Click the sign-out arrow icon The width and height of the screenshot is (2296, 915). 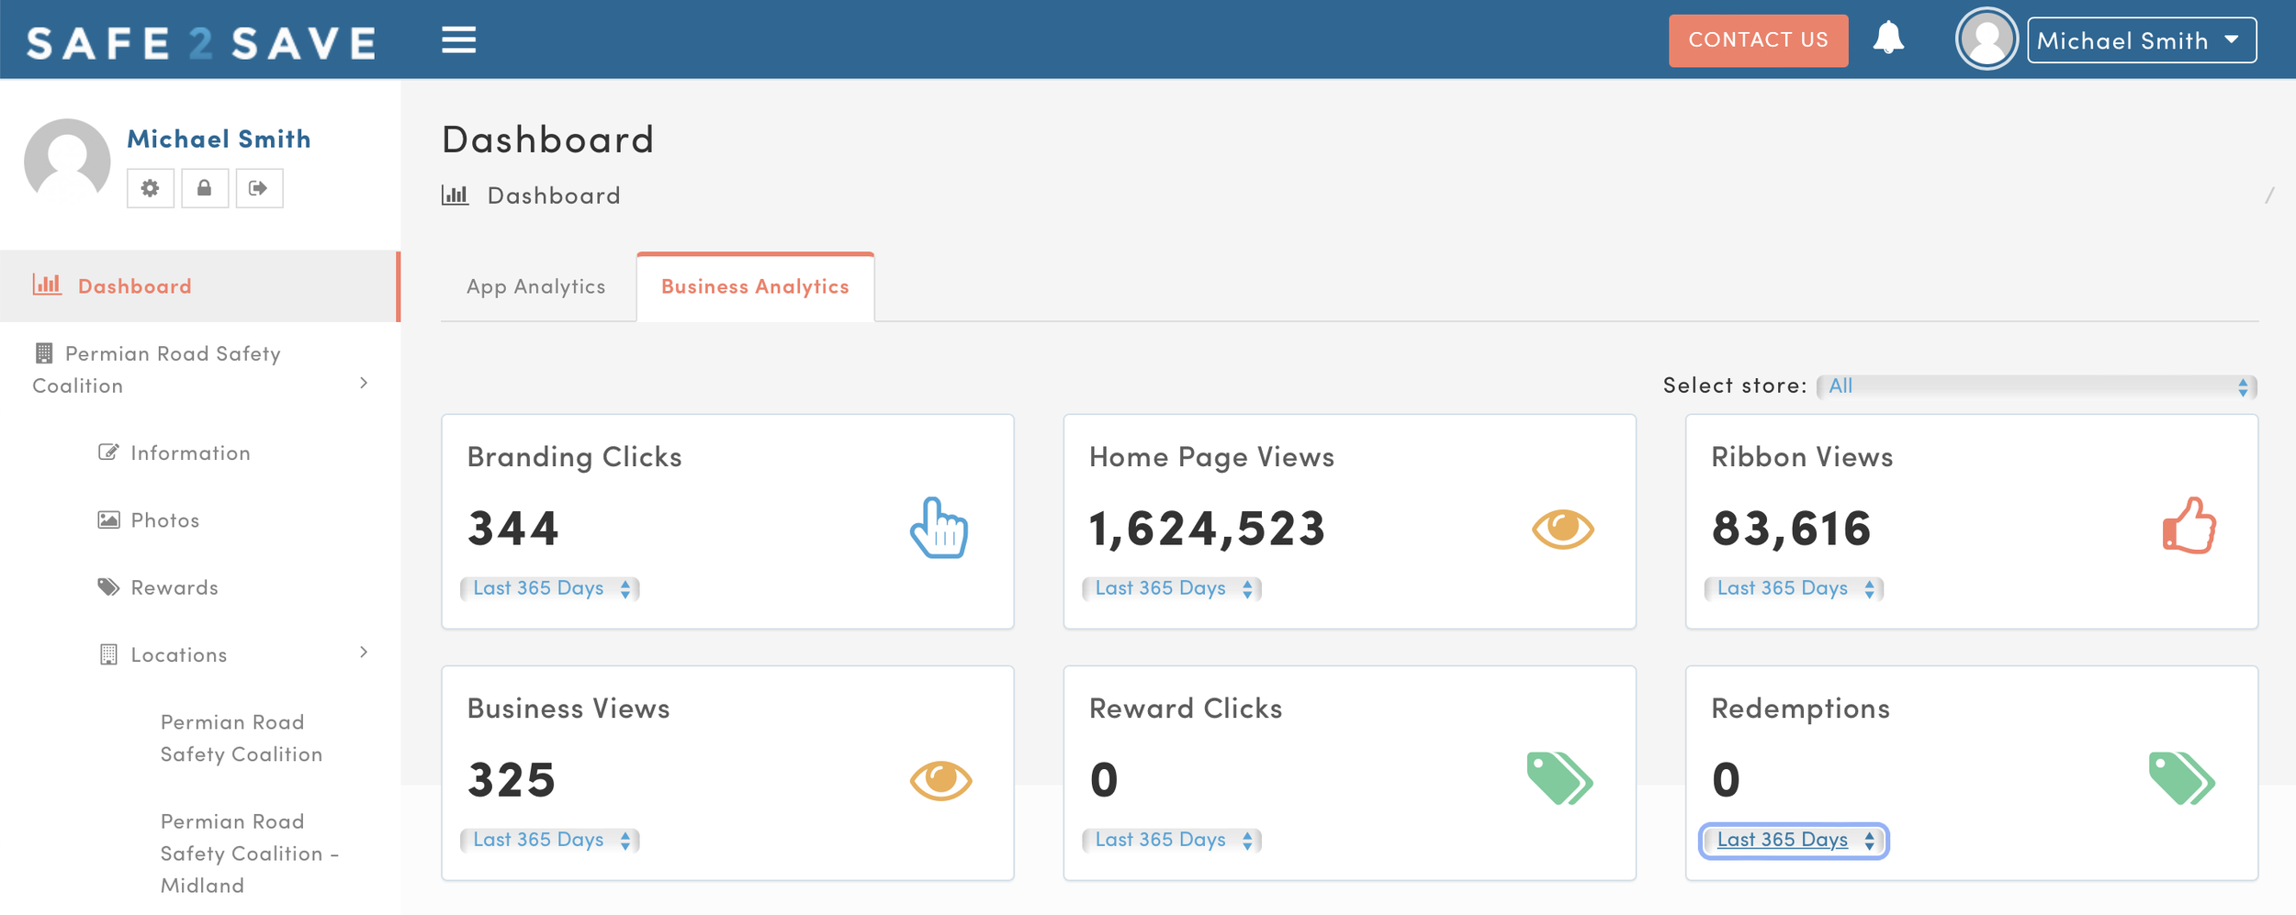pos(259,188)
